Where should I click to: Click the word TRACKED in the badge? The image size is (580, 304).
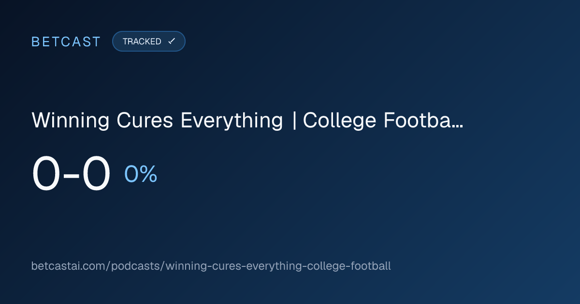(142, 41)
